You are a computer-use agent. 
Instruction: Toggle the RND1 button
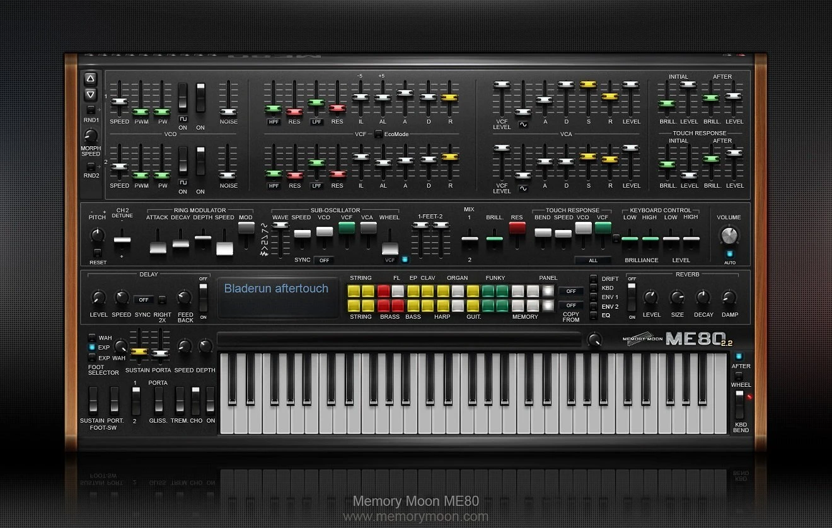(91, 110)
